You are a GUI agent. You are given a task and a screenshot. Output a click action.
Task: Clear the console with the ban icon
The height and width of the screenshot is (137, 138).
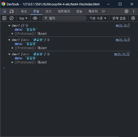(x=12, y=18)
